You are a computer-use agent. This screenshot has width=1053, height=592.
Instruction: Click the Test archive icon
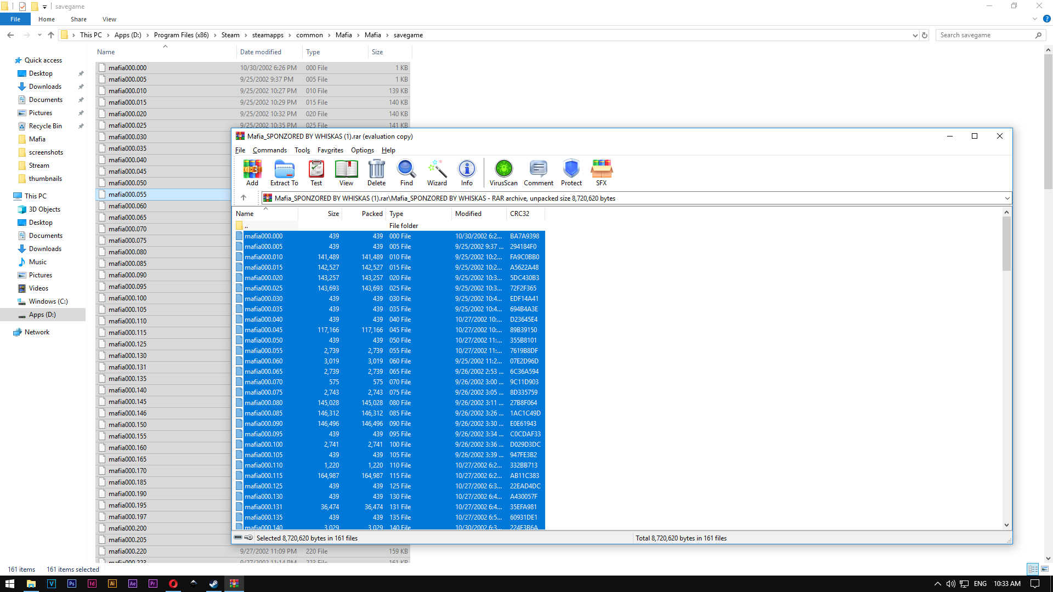pyautogui.click(x=316, y=173)
